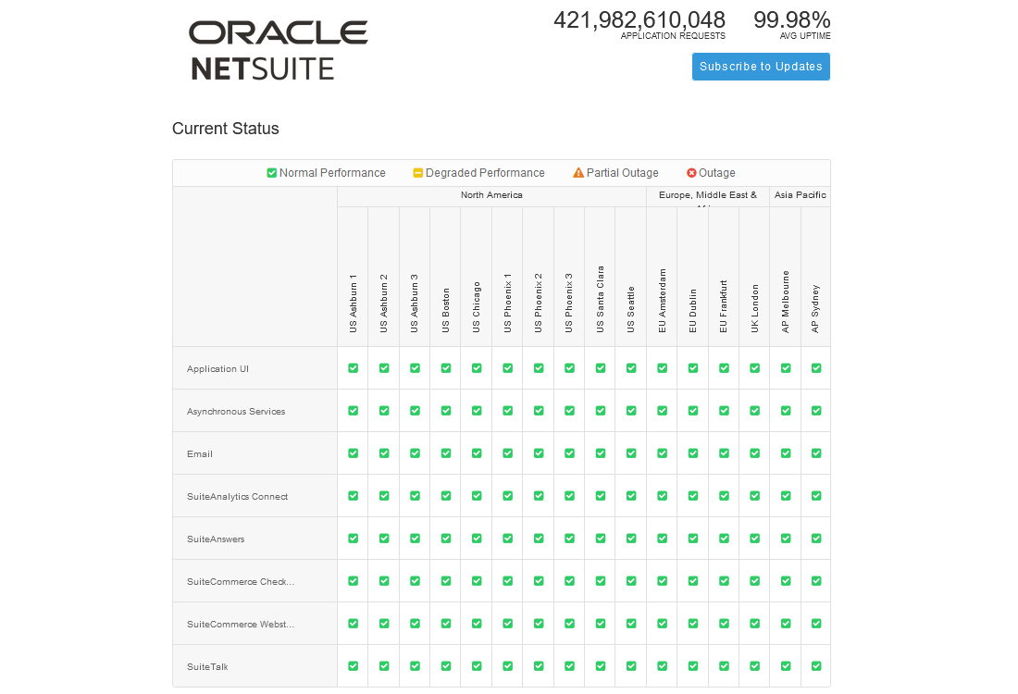The height and width of the screenshot is (694, 1018).
Task: Click the red Outage legend icon
Action: (691, 173)
